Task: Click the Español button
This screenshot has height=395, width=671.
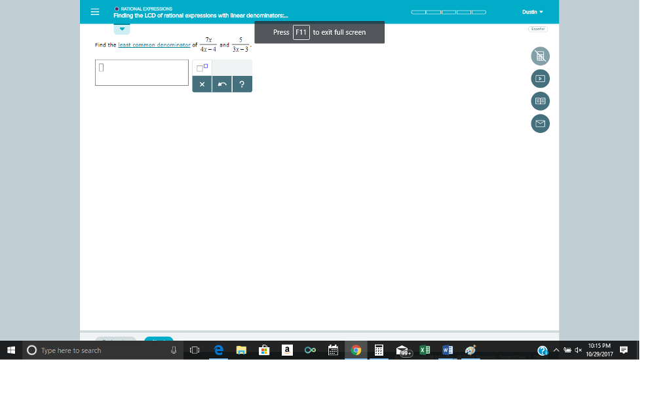Action: (537, 29)
